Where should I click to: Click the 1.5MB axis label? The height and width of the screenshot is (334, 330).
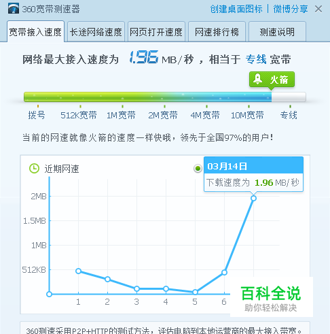point(35,220)
